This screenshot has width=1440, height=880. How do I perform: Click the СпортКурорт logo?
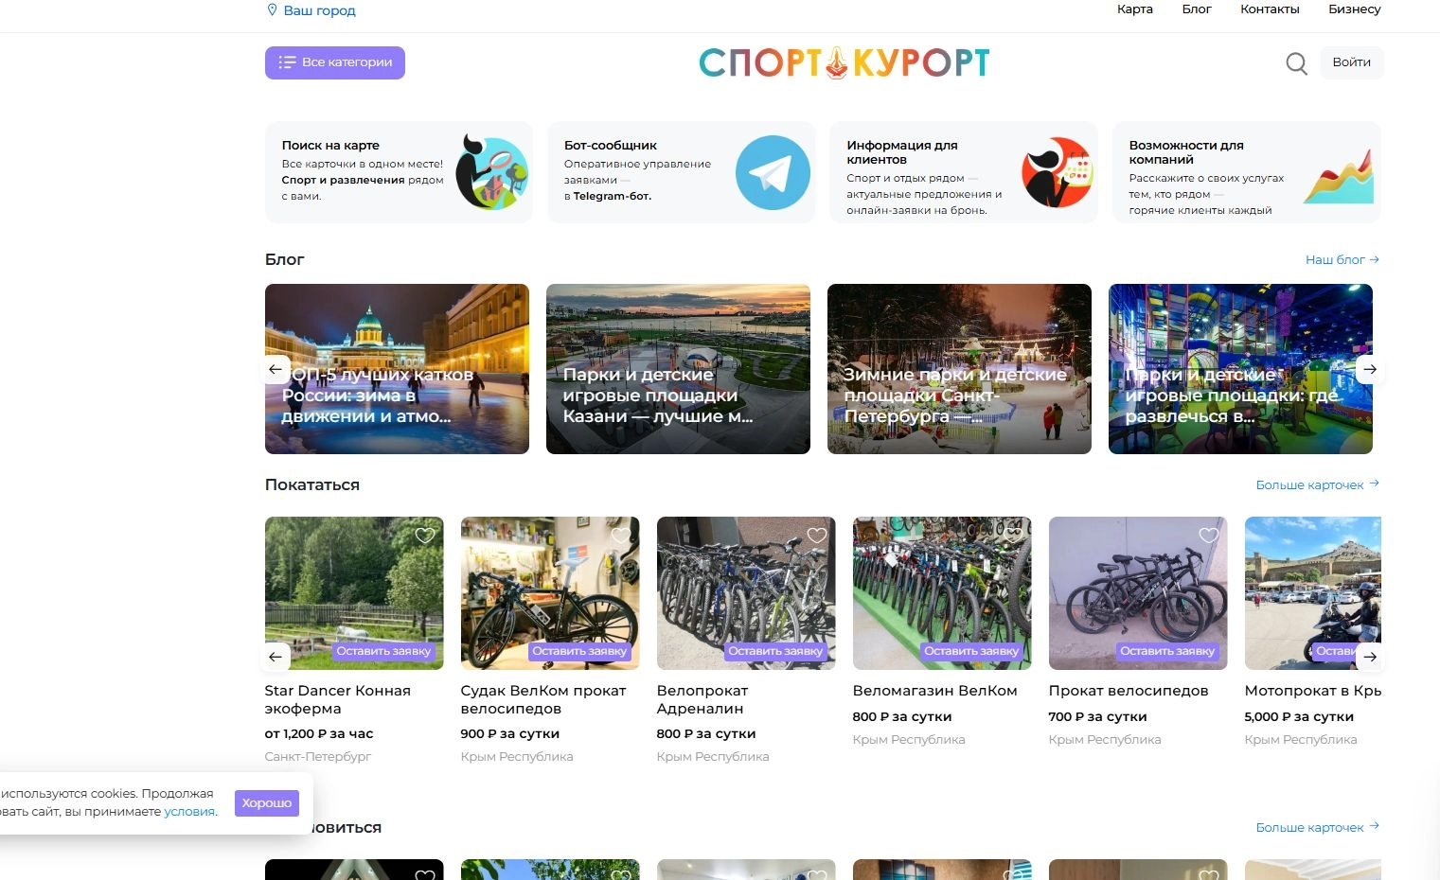844,62
